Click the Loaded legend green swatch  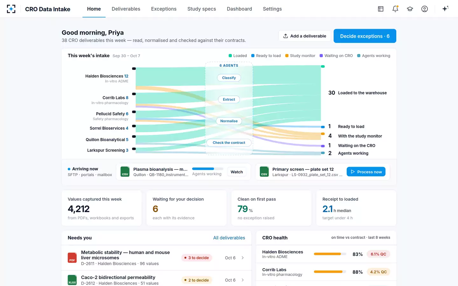click(230, 56)
